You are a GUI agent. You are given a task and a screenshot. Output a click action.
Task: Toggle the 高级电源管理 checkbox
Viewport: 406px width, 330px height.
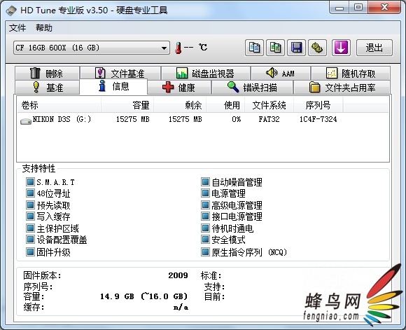205,205
